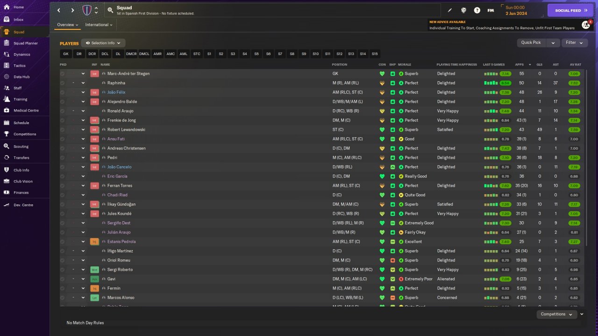This screenshot has height=336, width=598.
Task: Go forward with the right arrow
Action: tap(72, 10)
